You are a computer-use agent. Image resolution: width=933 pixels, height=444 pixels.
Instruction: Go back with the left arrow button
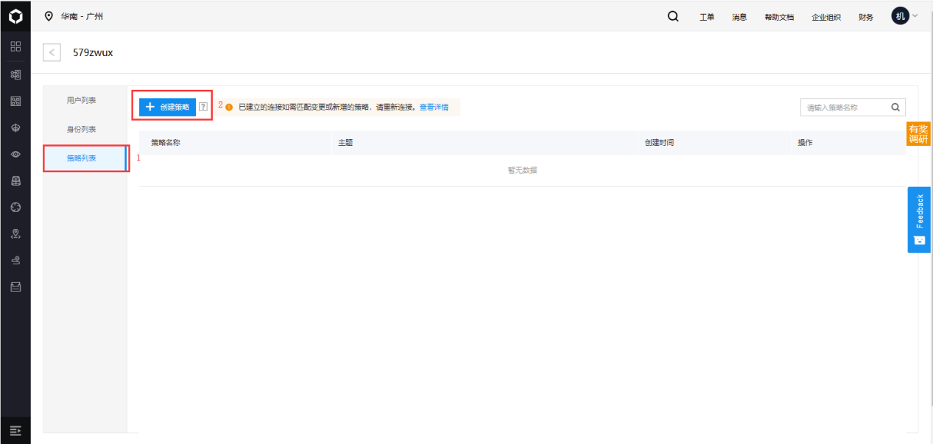coord(52,52)
